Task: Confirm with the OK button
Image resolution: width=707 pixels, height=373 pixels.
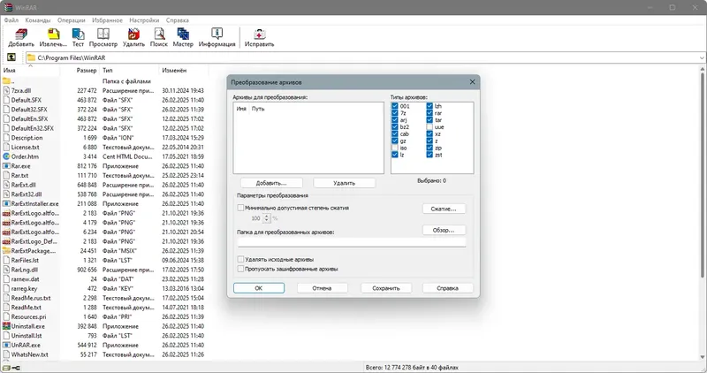Action: (x=259, y=288)
